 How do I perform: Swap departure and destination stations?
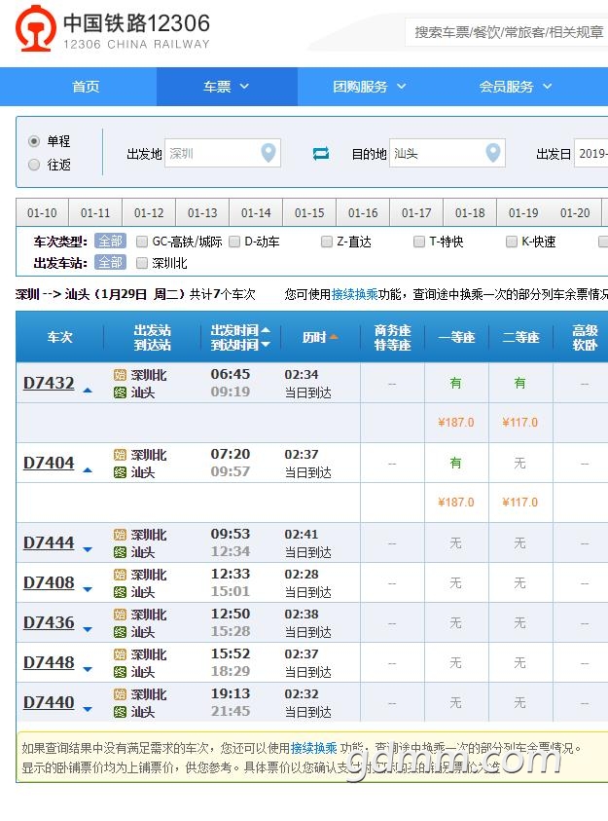tap(320, 154)
